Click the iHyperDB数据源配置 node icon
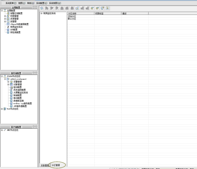This screenshot has width=197, height=169. click(x=8, y=24)
